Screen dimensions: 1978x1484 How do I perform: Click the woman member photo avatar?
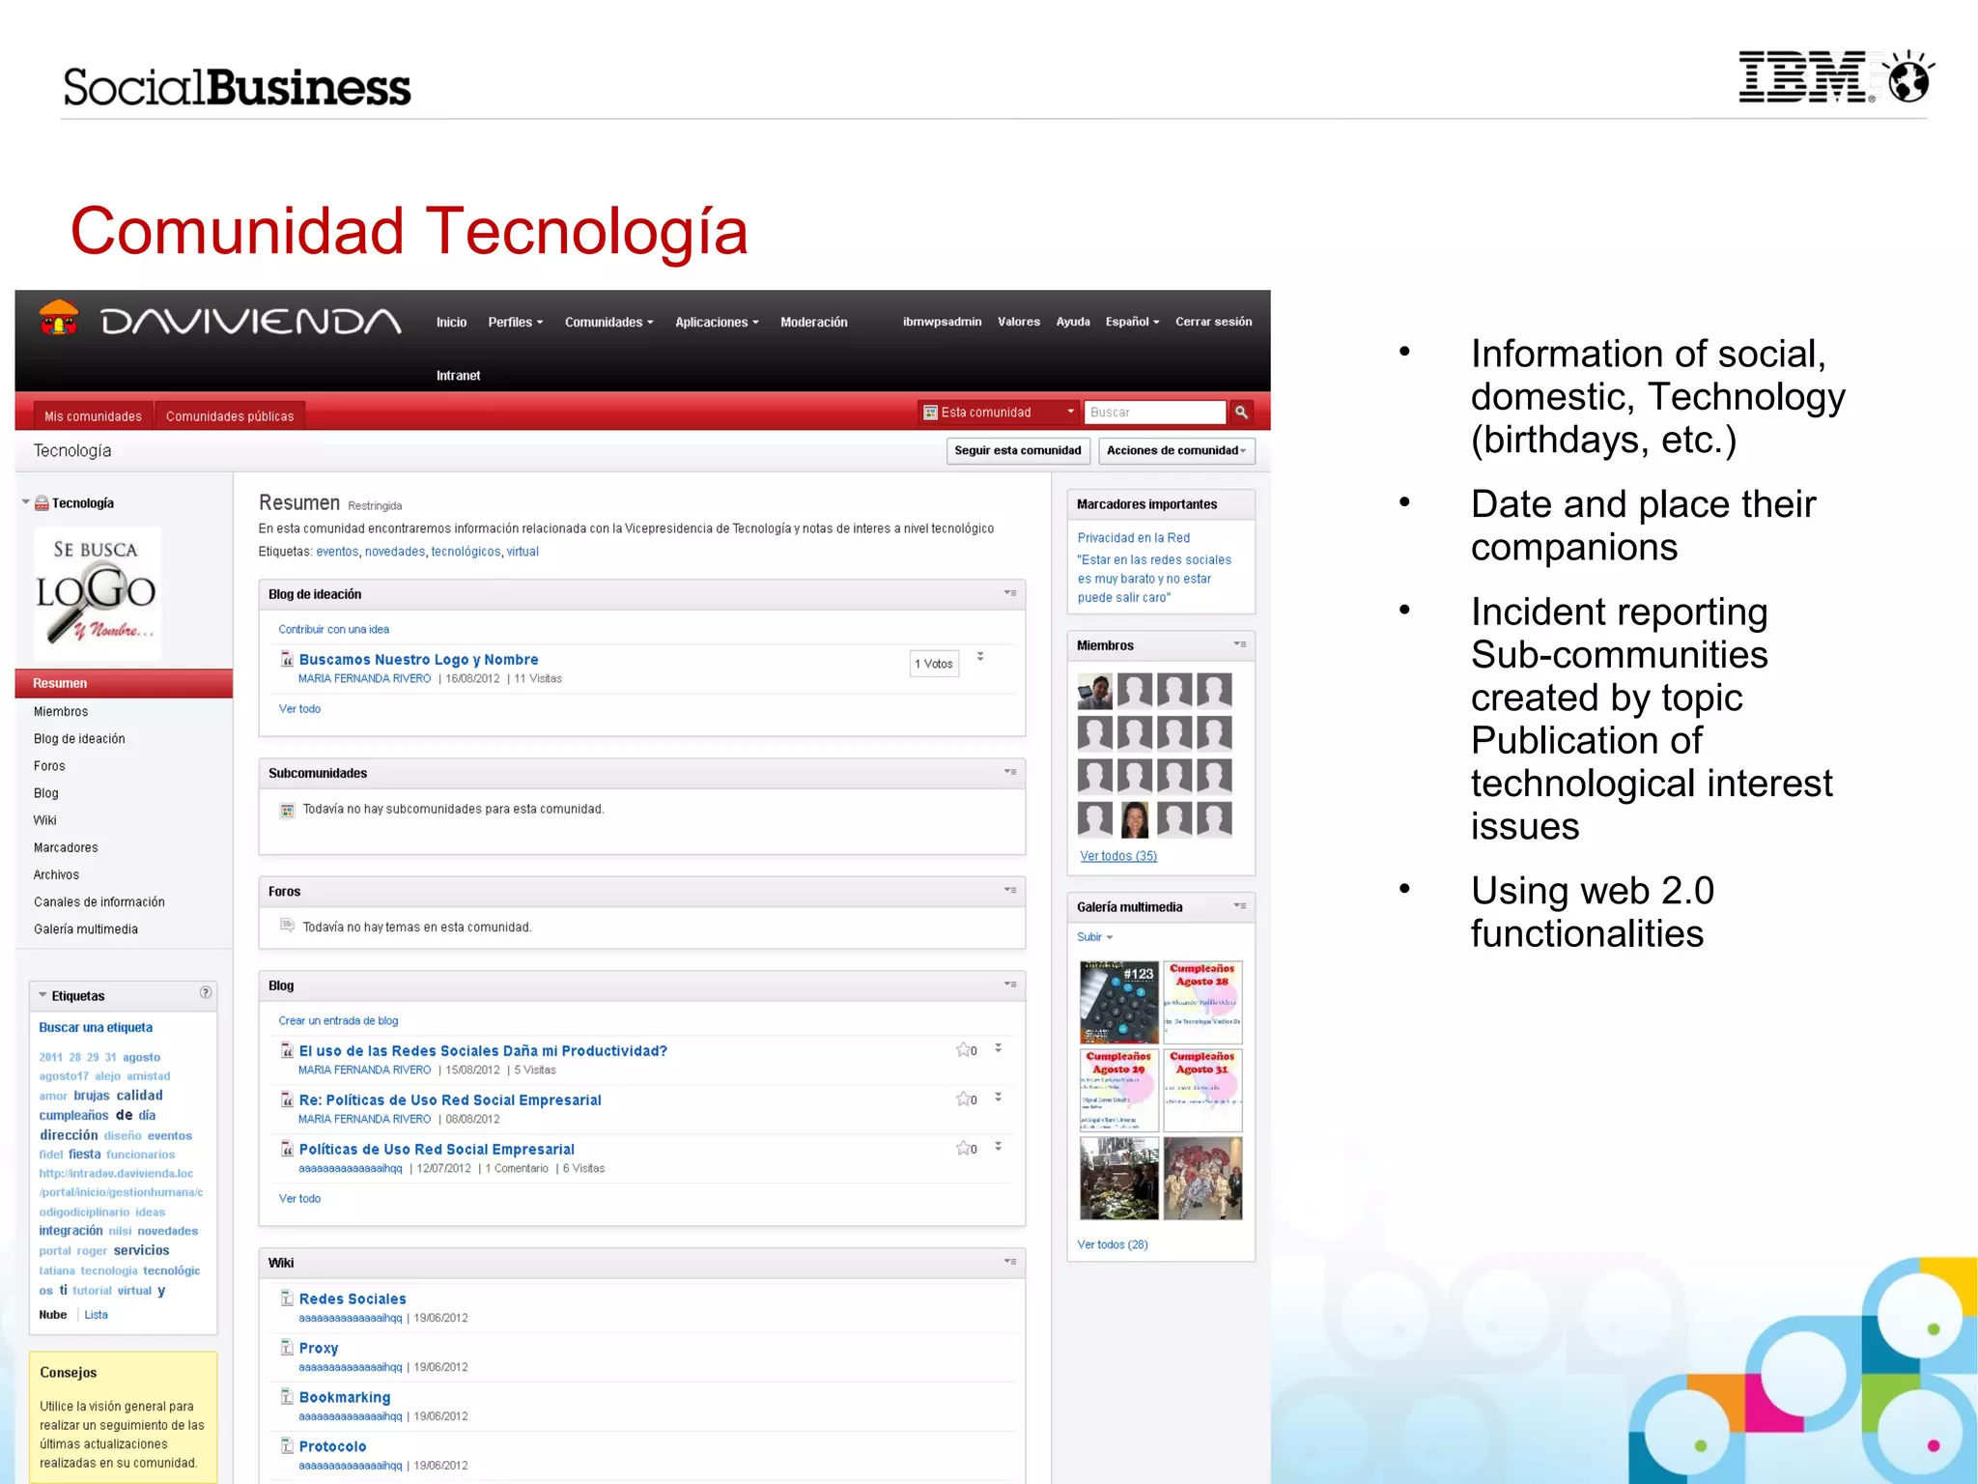click(x=1135, y=819)
